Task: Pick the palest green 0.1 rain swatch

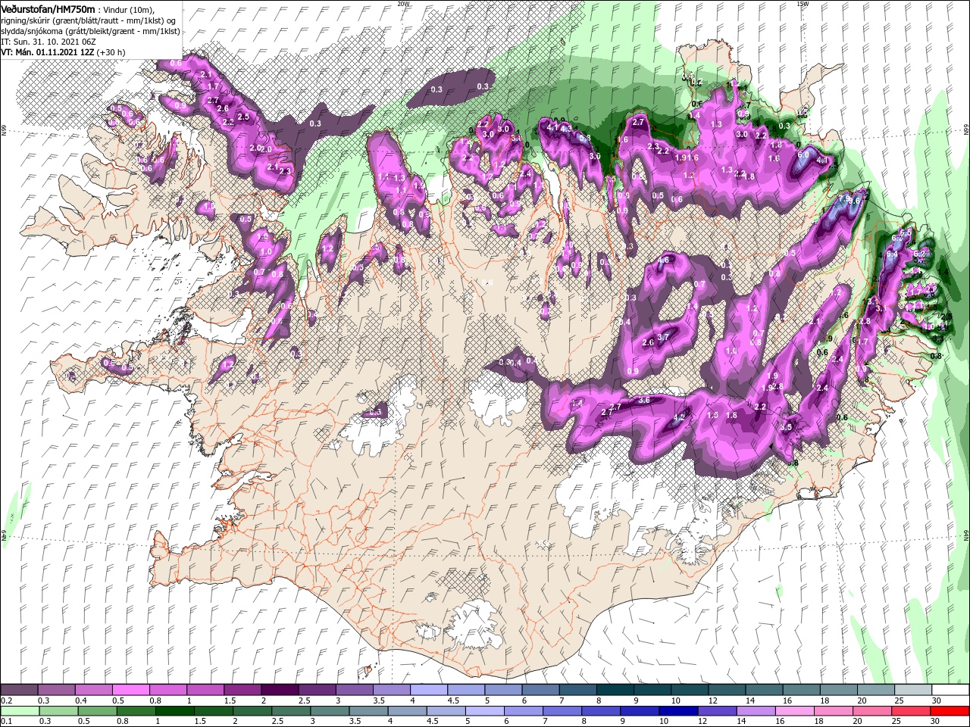Action: 20,711
